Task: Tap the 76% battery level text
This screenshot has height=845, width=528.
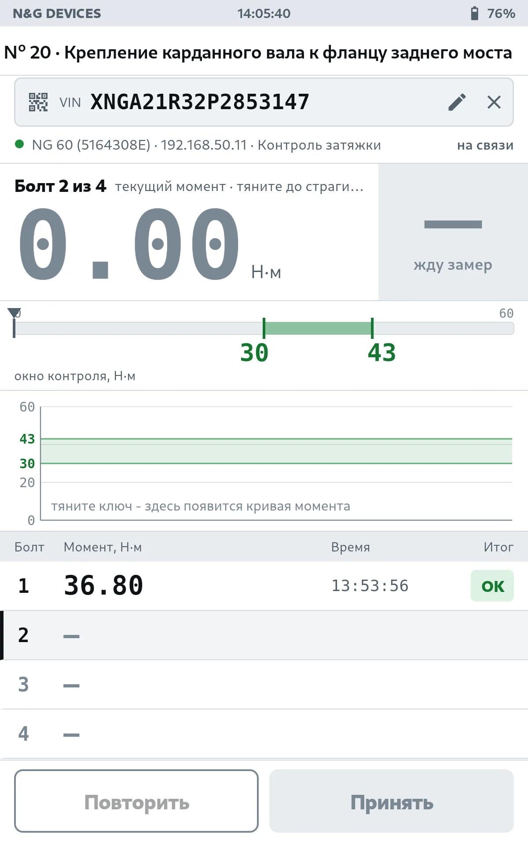Action: tap(501, 14)
